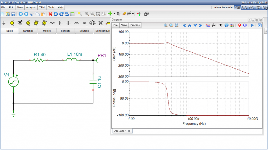The image size is (268, 150).
Task: Switch to the Meters component tab
Action: click(x=47, y=31)
